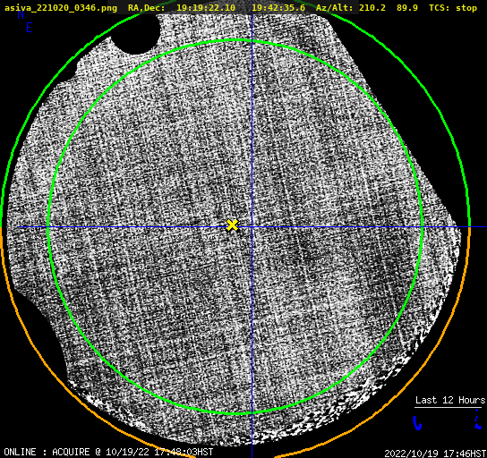The image size is (487, 458).
Task: Click the left blue dot cluster under Last 12 Hours
Action: [417, 423]
